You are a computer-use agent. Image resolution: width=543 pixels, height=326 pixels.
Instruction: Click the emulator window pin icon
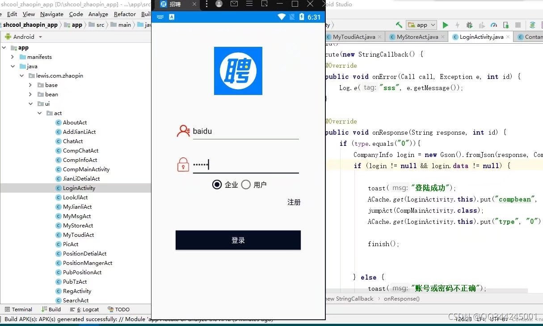[265, 4]
